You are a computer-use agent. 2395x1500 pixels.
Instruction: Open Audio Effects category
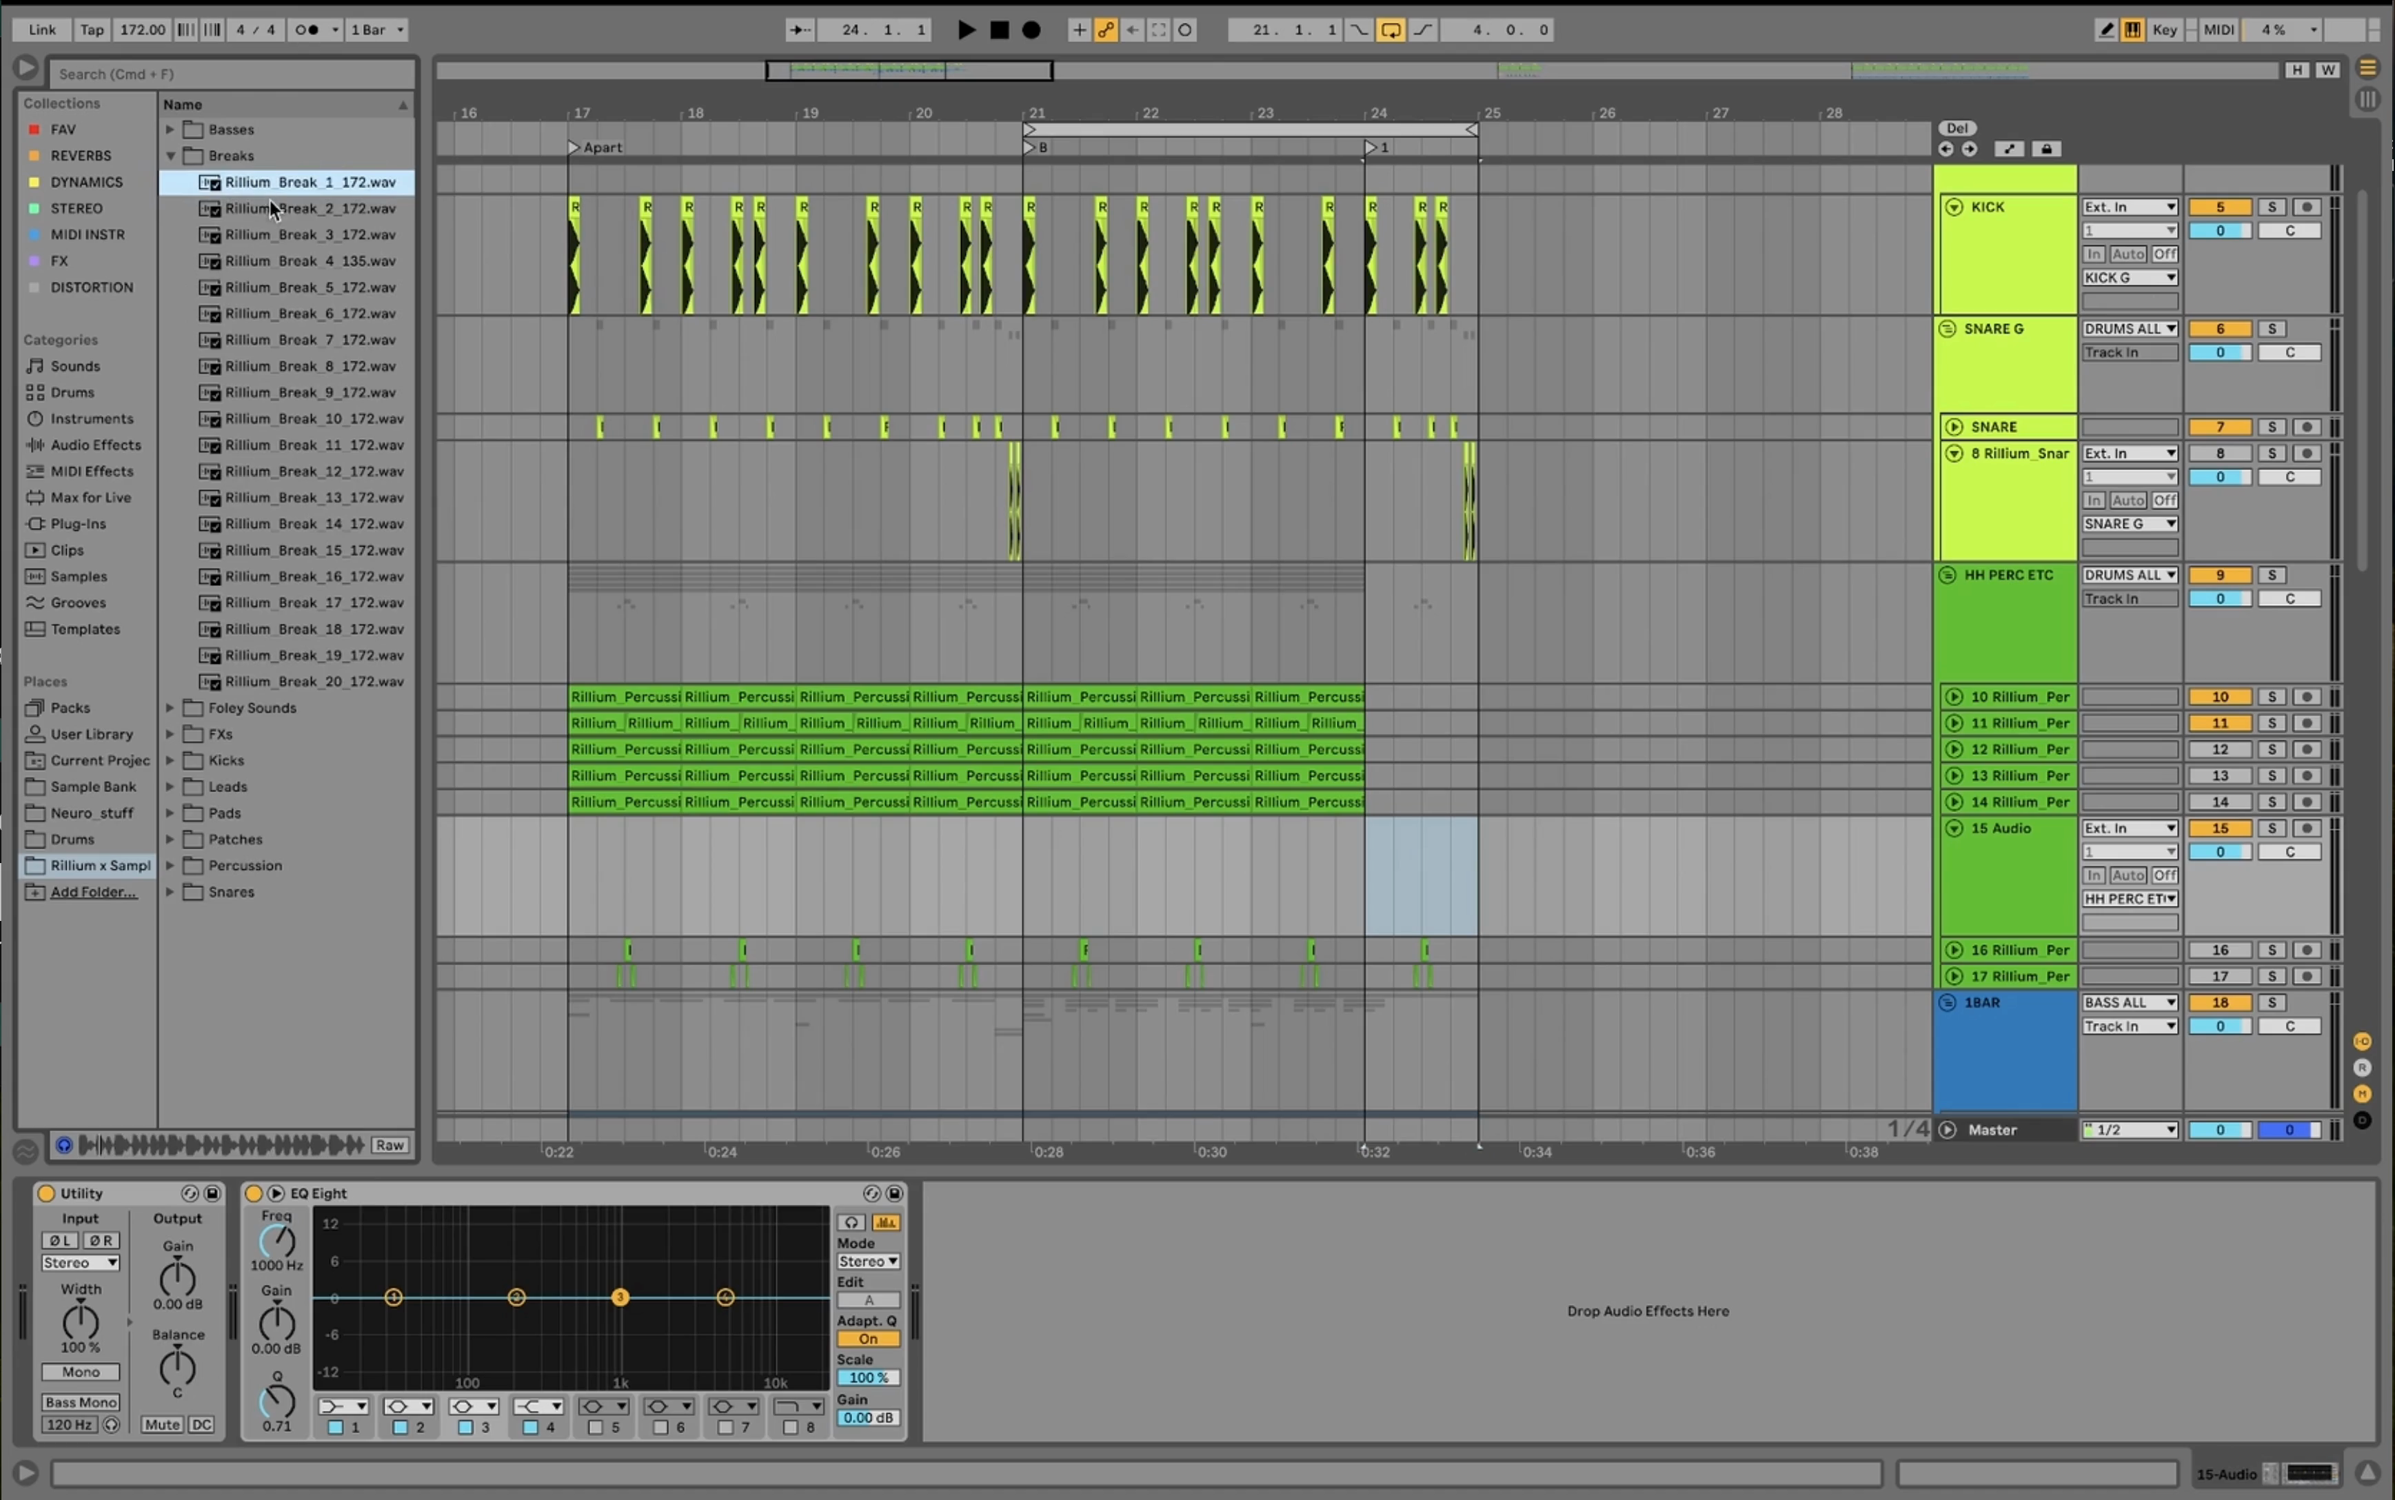97,445
